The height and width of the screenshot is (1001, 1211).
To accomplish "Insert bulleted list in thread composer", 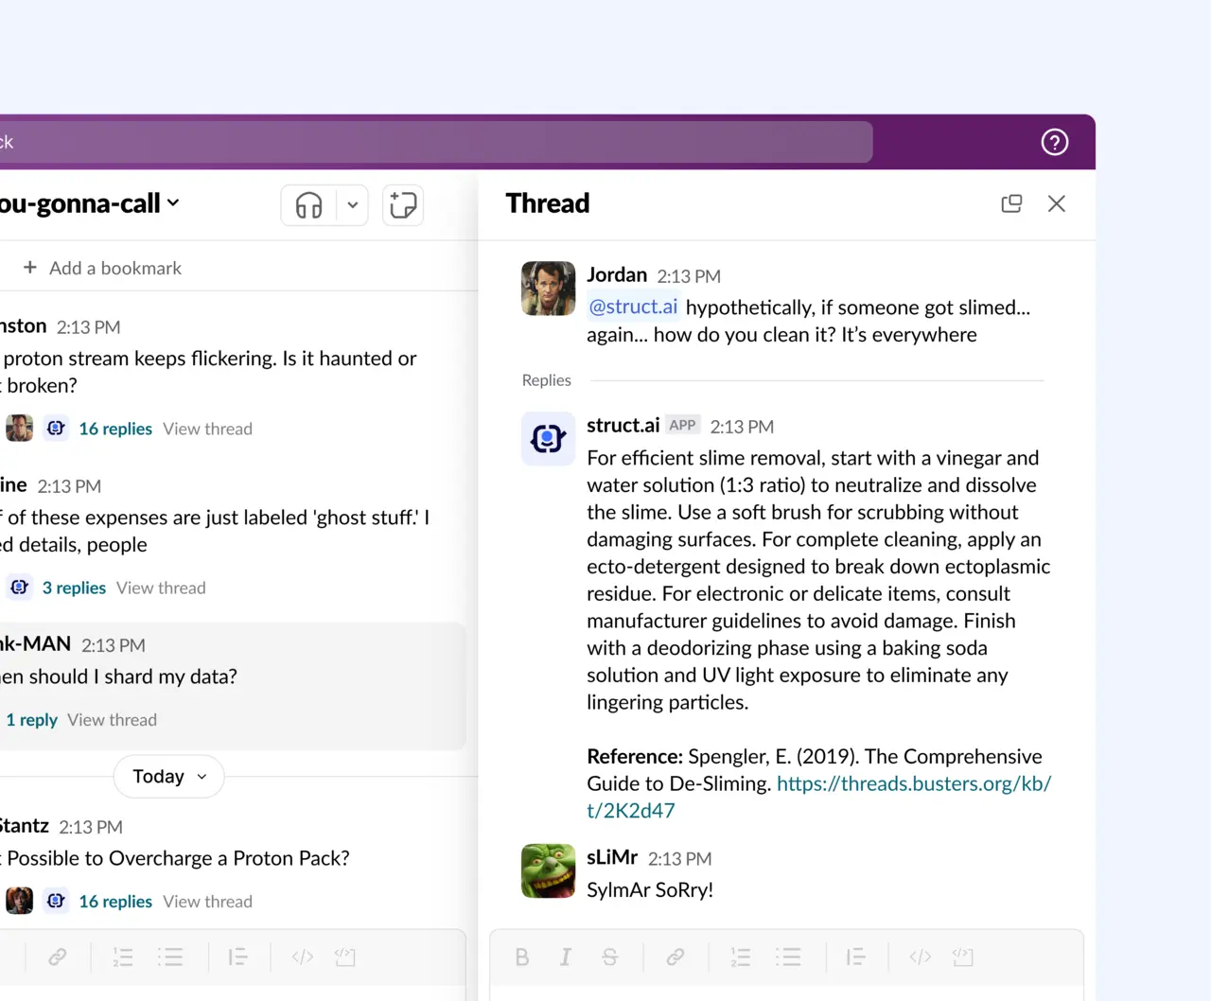I will click(788, 957).
